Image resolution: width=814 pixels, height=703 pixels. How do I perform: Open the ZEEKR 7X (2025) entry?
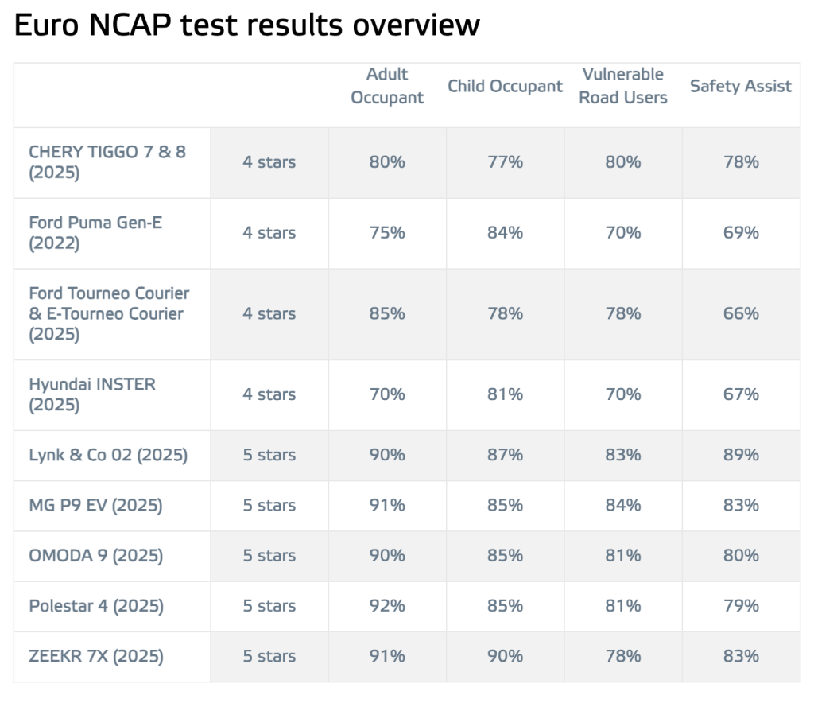96,657
